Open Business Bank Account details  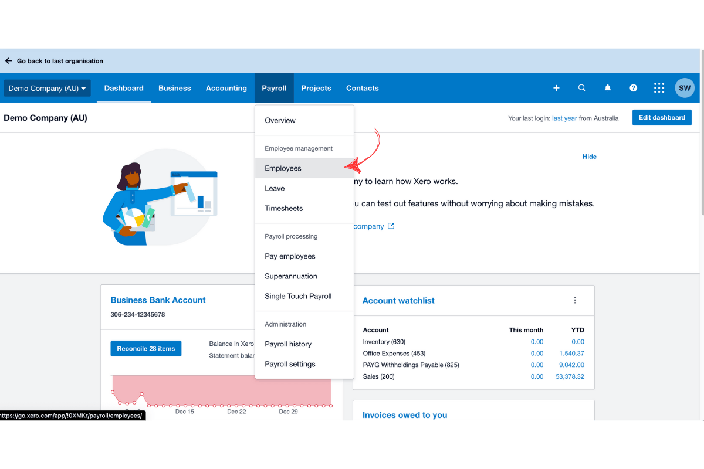(x=158, y=300)
